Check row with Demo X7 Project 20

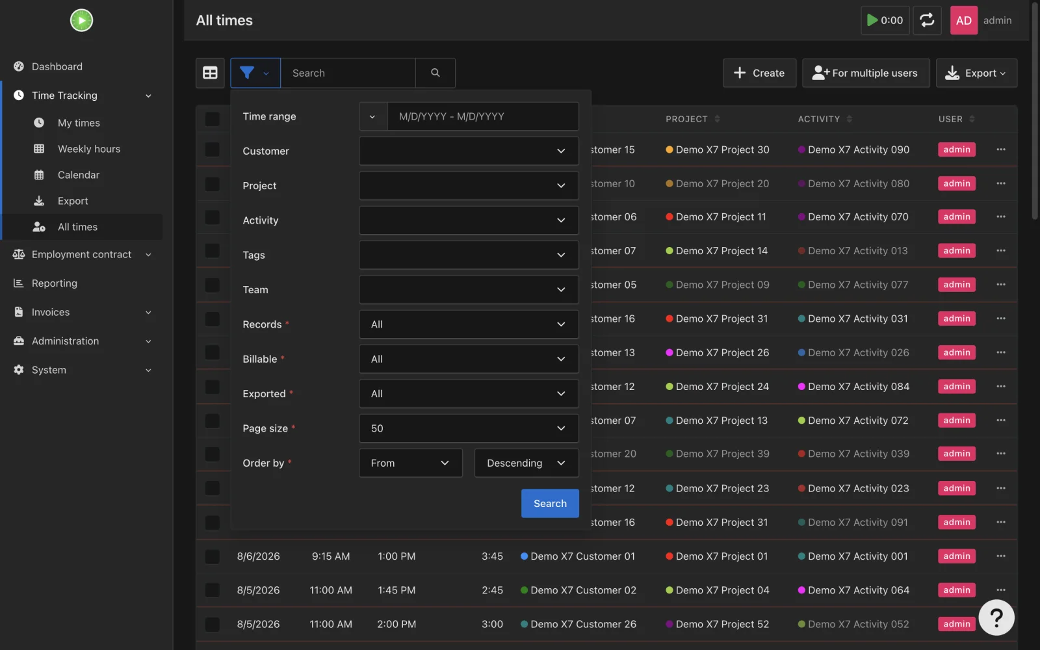click(212, 184)
